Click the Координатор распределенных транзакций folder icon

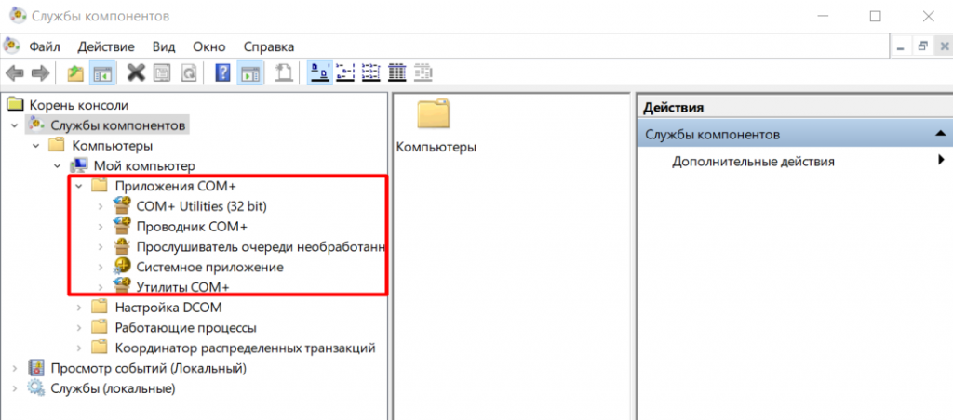[99, 348]
